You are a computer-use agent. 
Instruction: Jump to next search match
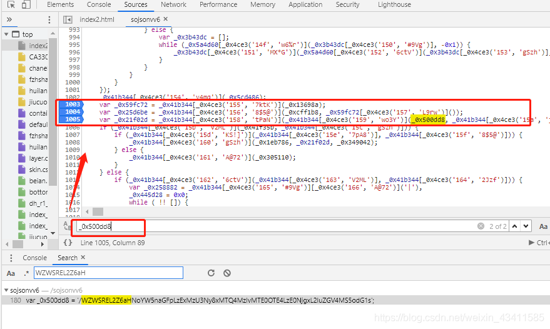pyautogui.click(x=526, y=226)
